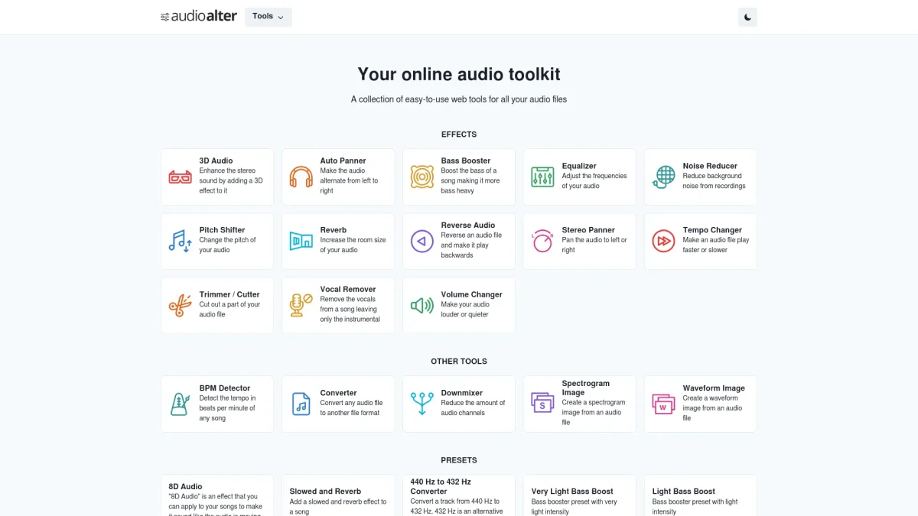
Task: Click the Trimmer / Cutter scissors icon
Action: coord(181,306)
